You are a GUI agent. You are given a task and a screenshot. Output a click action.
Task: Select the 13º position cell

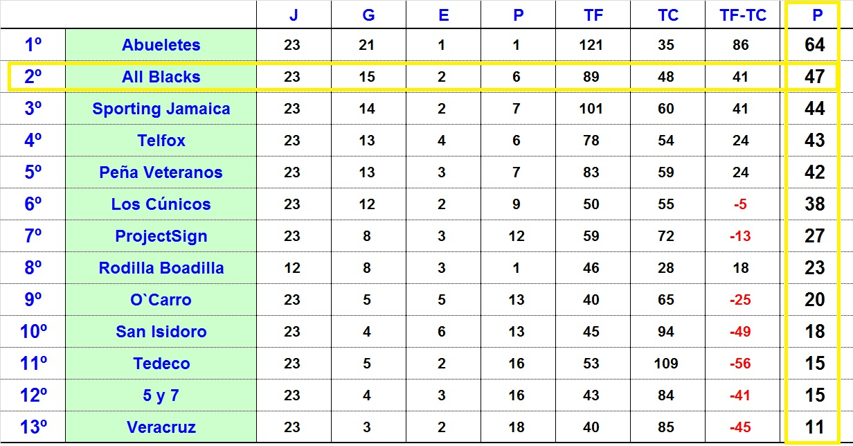click(x=33, y=427)
